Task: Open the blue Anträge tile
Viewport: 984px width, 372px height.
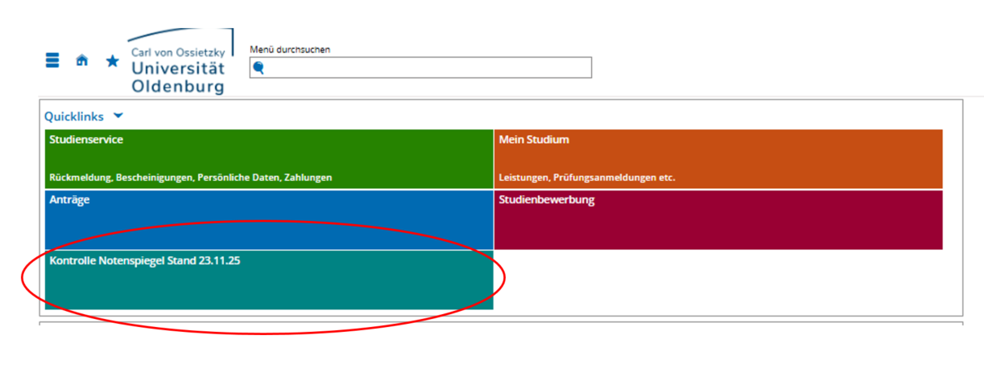Action: click(x=269, y=219)
